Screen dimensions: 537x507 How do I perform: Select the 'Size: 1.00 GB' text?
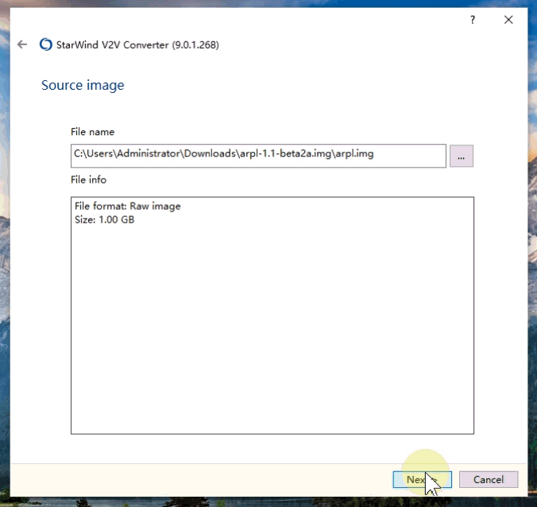click(x=104, y=219)
